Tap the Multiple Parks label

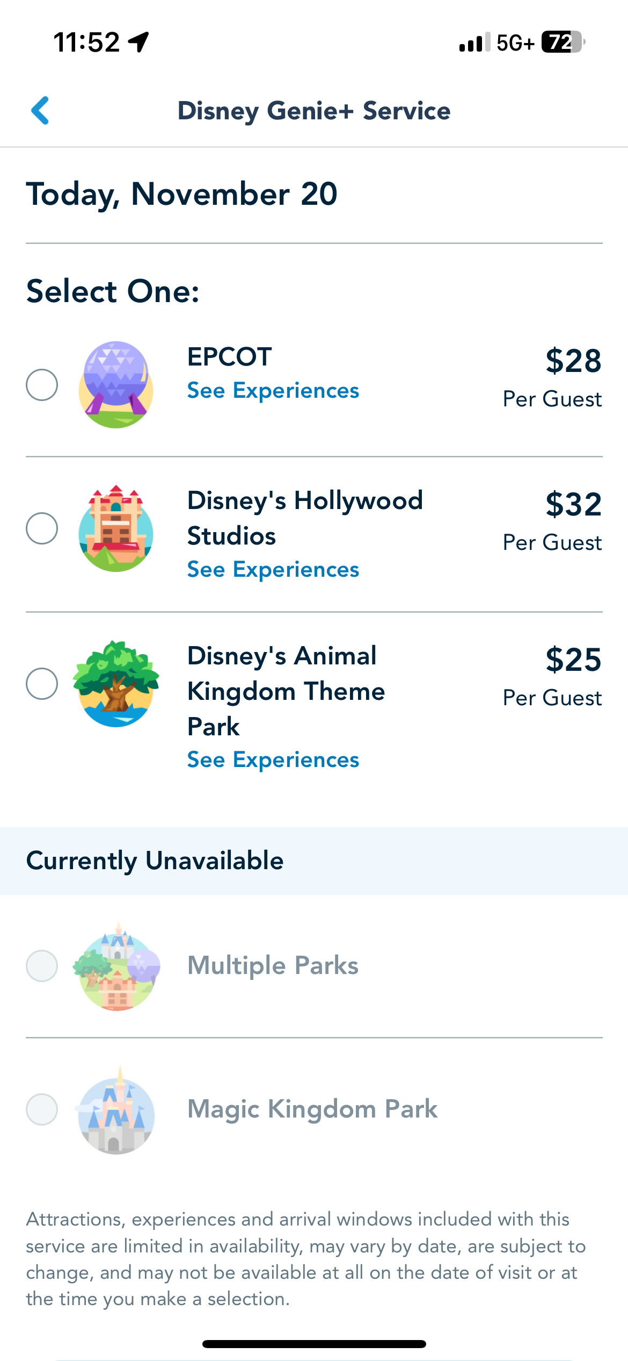click(x=273, y=965)
